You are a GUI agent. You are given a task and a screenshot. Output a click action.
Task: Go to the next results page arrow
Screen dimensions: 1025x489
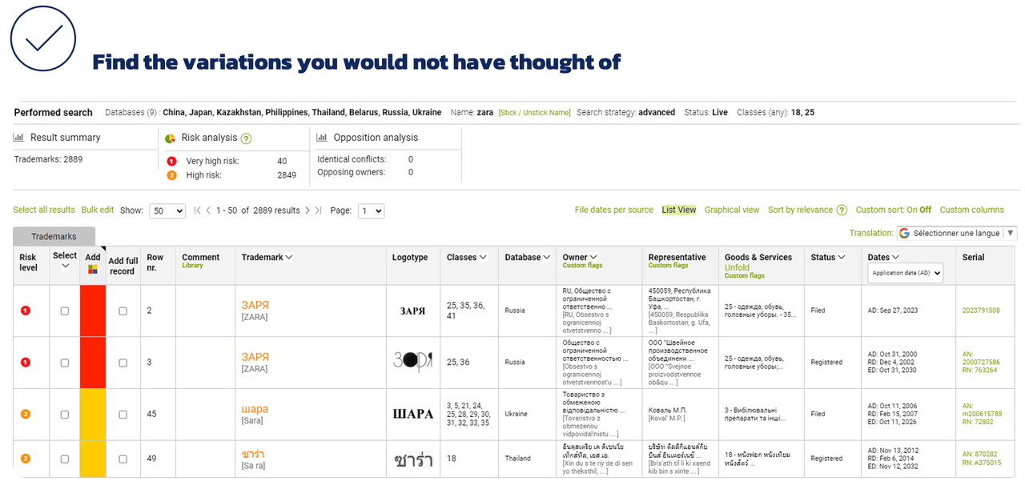coord(307,210)
